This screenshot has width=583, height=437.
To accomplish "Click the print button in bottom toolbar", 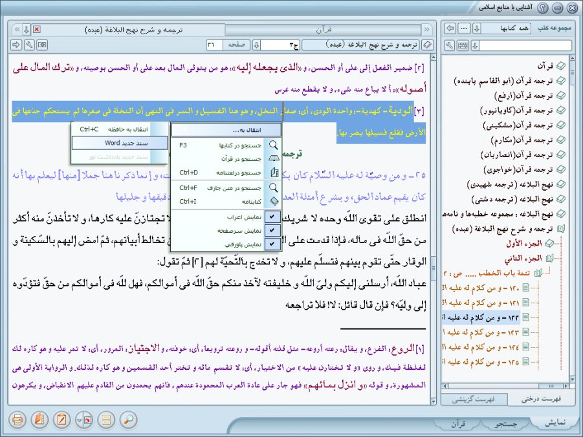I will (17, 420).
